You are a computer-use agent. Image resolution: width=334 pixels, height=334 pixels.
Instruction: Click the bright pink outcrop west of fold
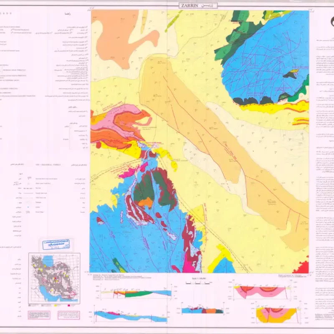click(129, 173)
